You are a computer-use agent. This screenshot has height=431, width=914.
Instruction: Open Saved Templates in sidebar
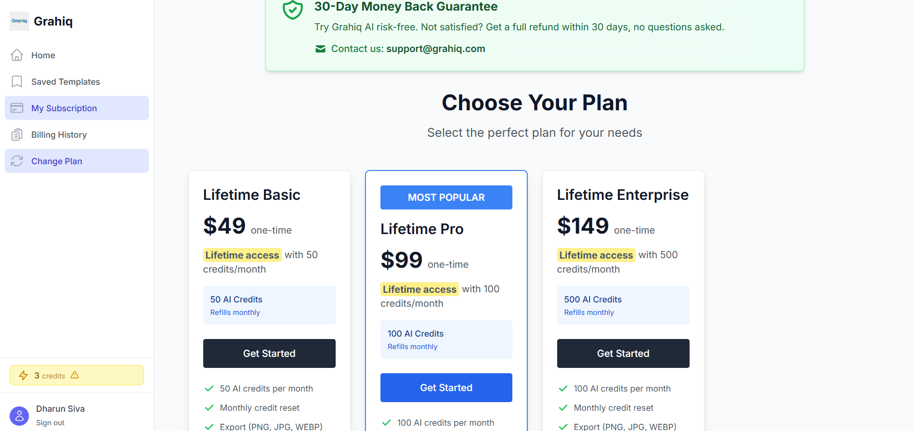coord(65,82)
